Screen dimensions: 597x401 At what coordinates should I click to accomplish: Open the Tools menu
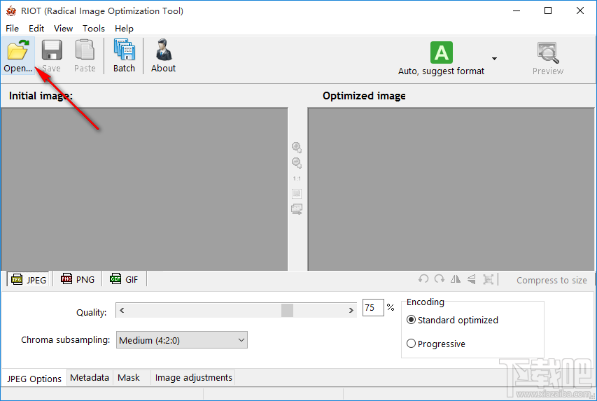pyautogui.click(x=94, y=29)
